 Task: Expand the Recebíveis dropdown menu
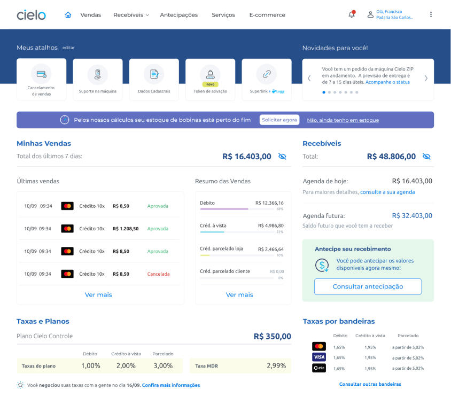pos(131,15)
